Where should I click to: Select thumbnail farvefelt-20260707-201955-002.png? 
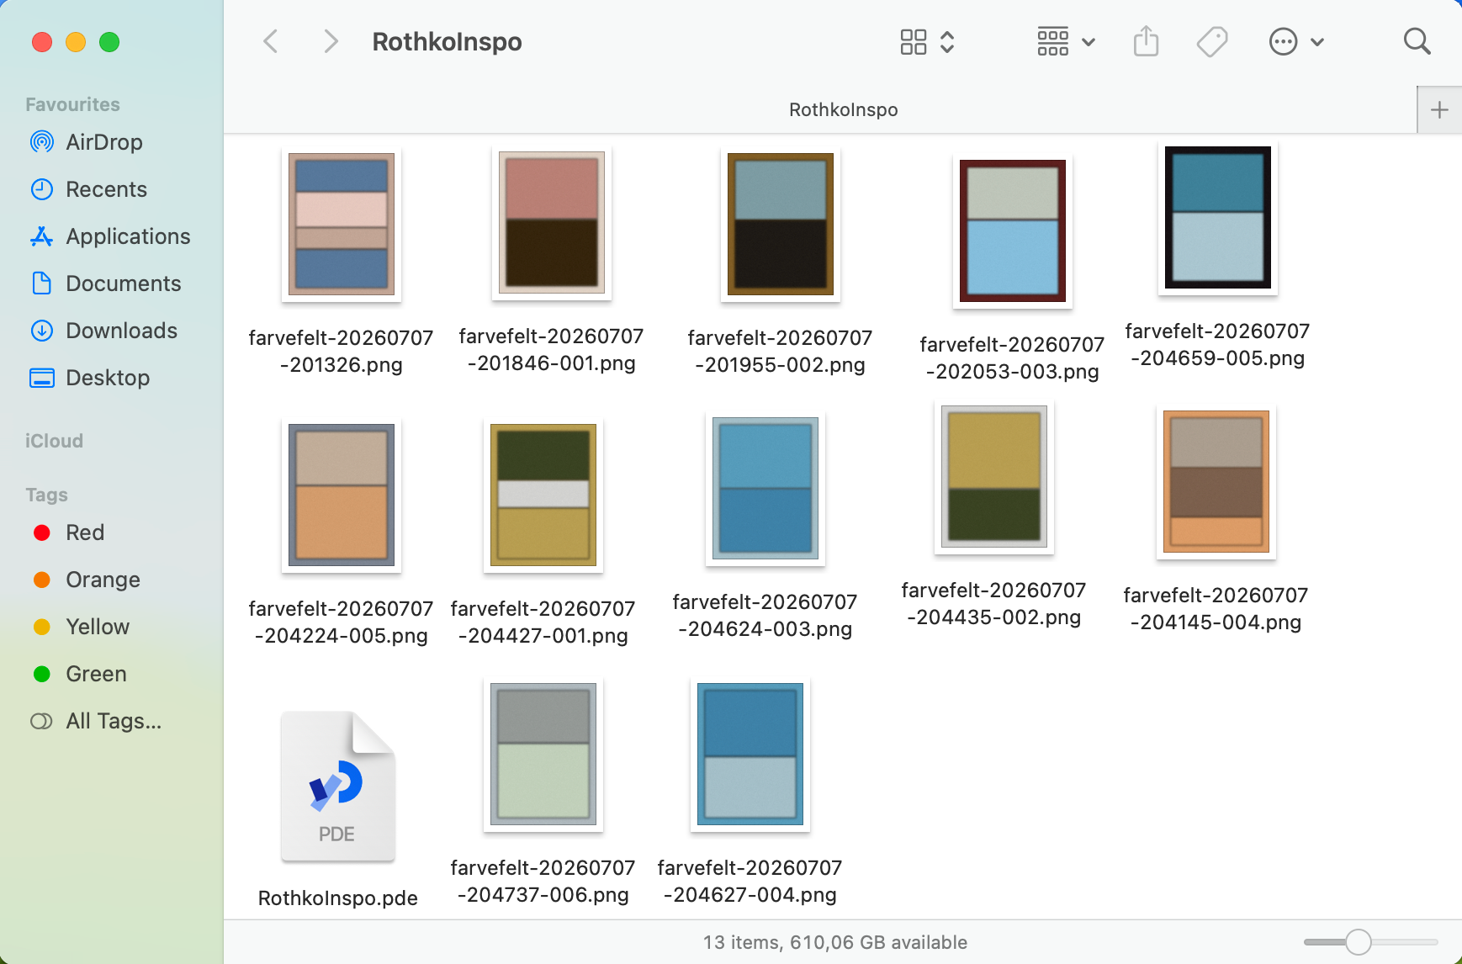click(x=781, y=225)
